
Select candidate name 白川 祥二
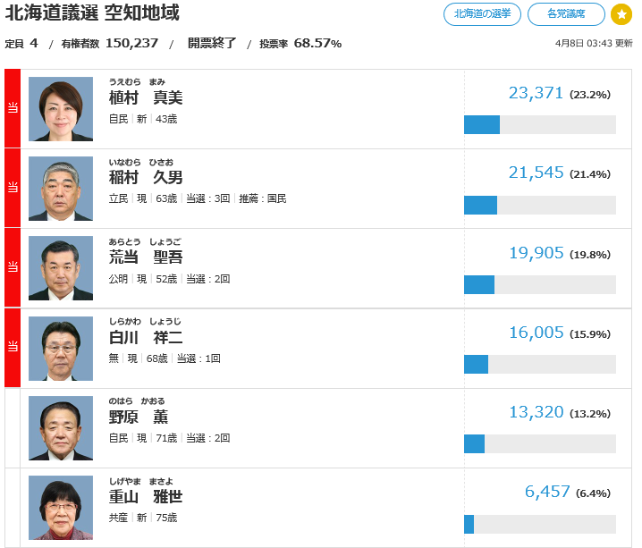tap(145, 338)
